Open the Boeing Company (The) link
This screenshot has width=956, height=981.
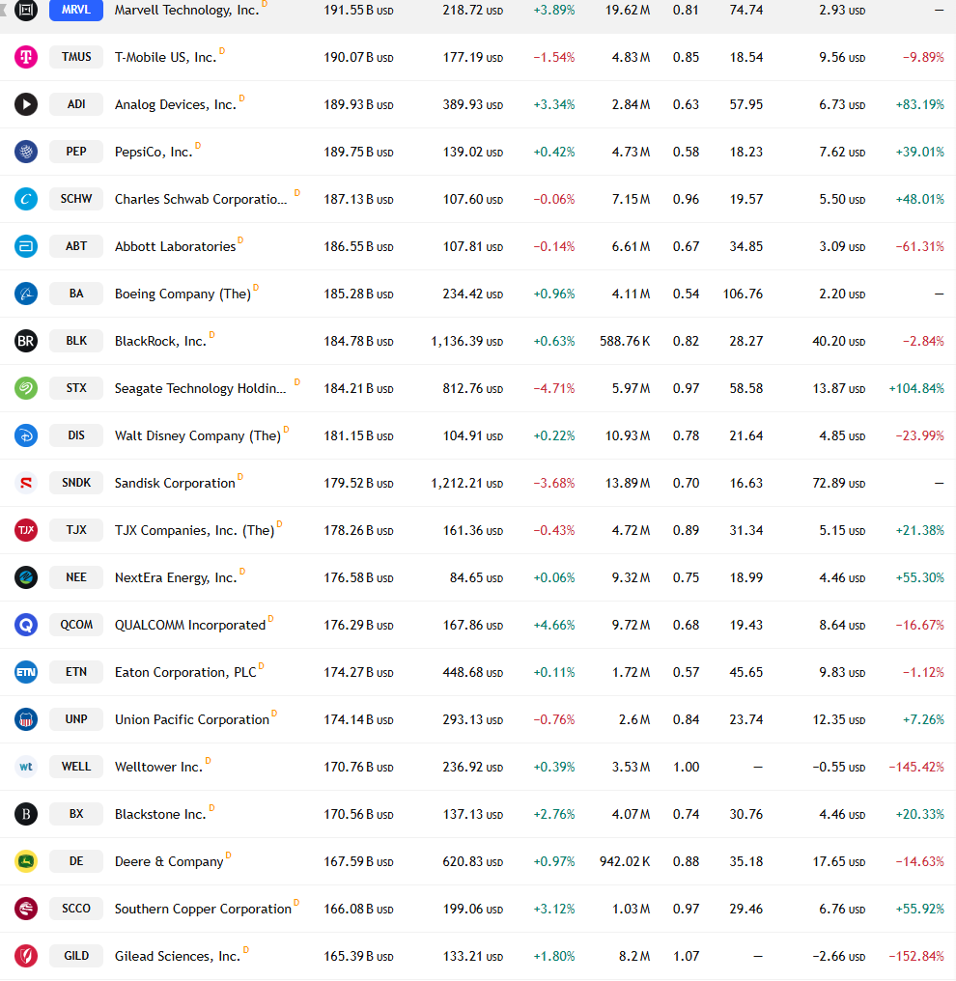coord(183,294)
